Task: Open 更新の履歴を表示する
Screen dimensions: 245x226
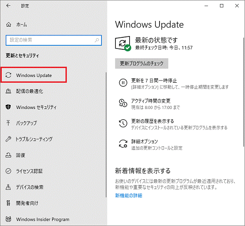Action: tap(152, 121)
